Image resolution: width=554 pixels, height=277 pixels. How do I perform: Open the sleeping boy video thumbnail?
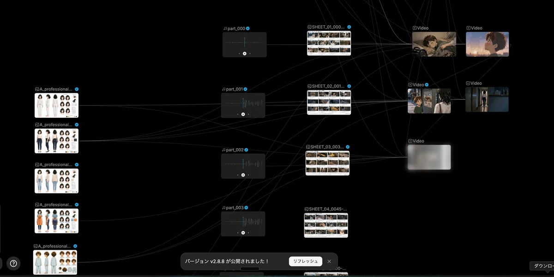[434, 44]
